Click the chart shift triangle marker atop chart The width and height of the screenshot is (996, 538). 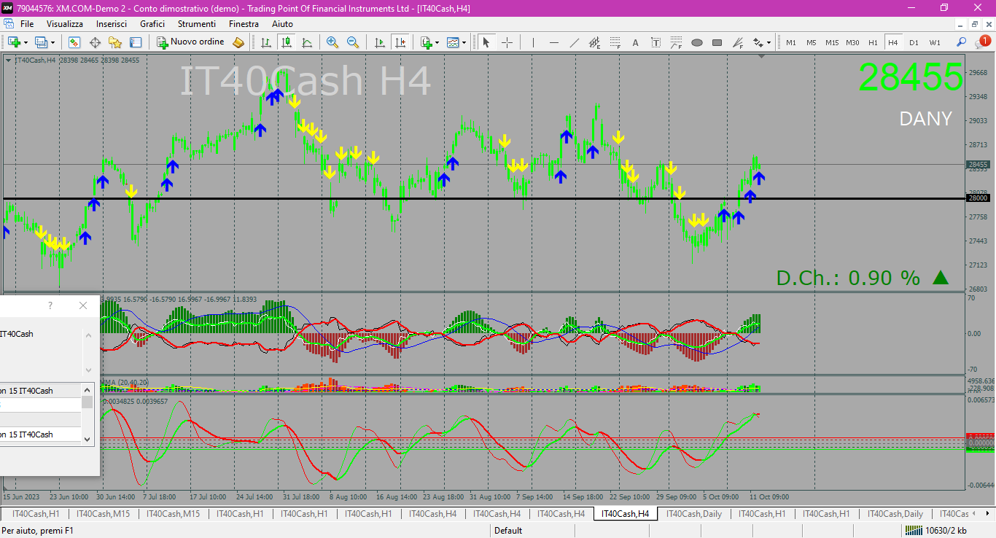(763, 56)
